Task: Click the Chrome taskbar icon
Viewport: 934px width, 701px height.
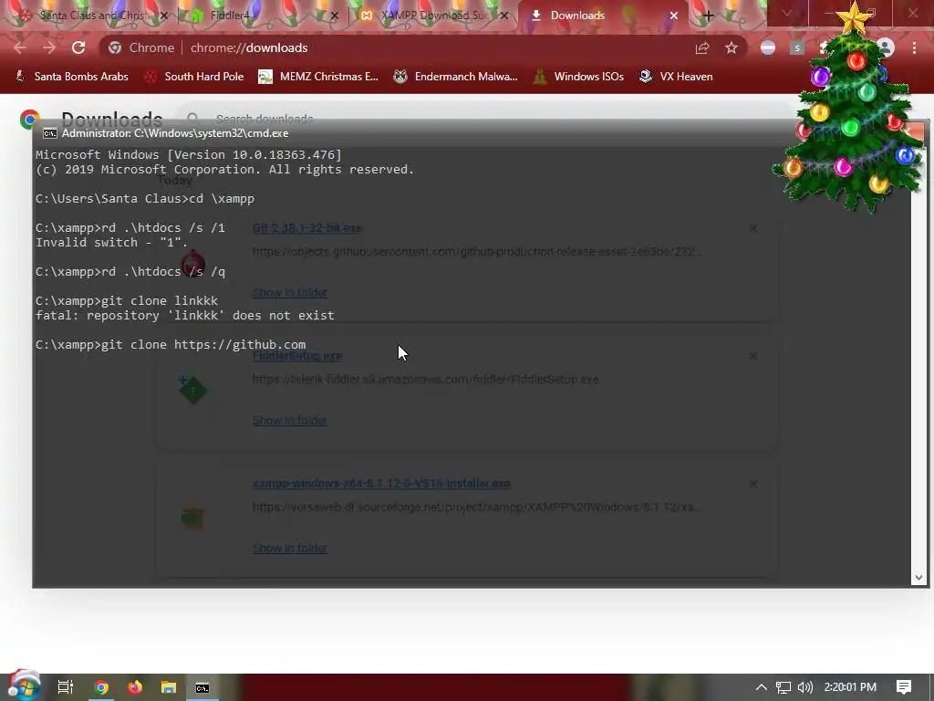Action: pos(101,687)
